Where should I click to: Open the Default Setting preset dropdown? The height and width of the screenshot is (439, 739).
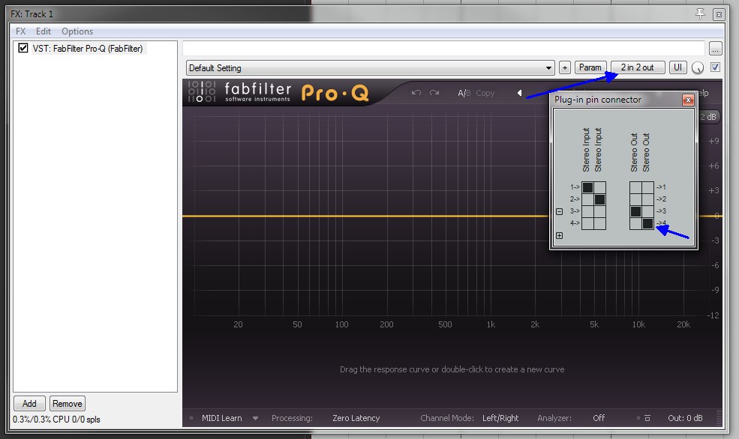click(370, 67)
